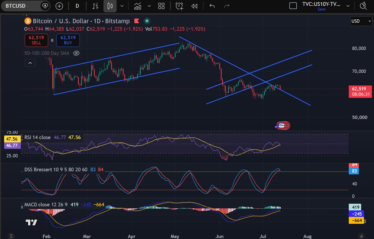Toggle visibility of 50-100-200 Day SMA

(x=76, y=53)
